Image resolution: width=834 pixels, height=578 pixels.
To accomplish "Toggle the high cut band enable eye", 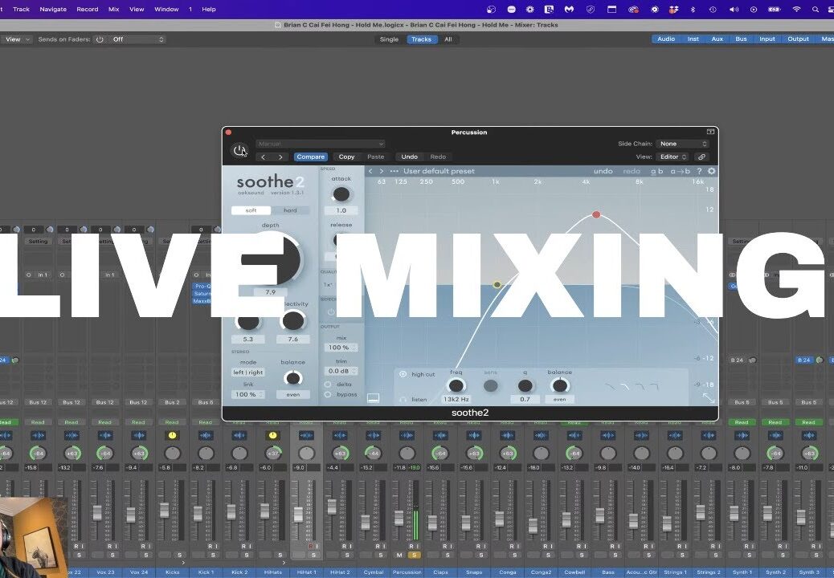I will [403, 374].
